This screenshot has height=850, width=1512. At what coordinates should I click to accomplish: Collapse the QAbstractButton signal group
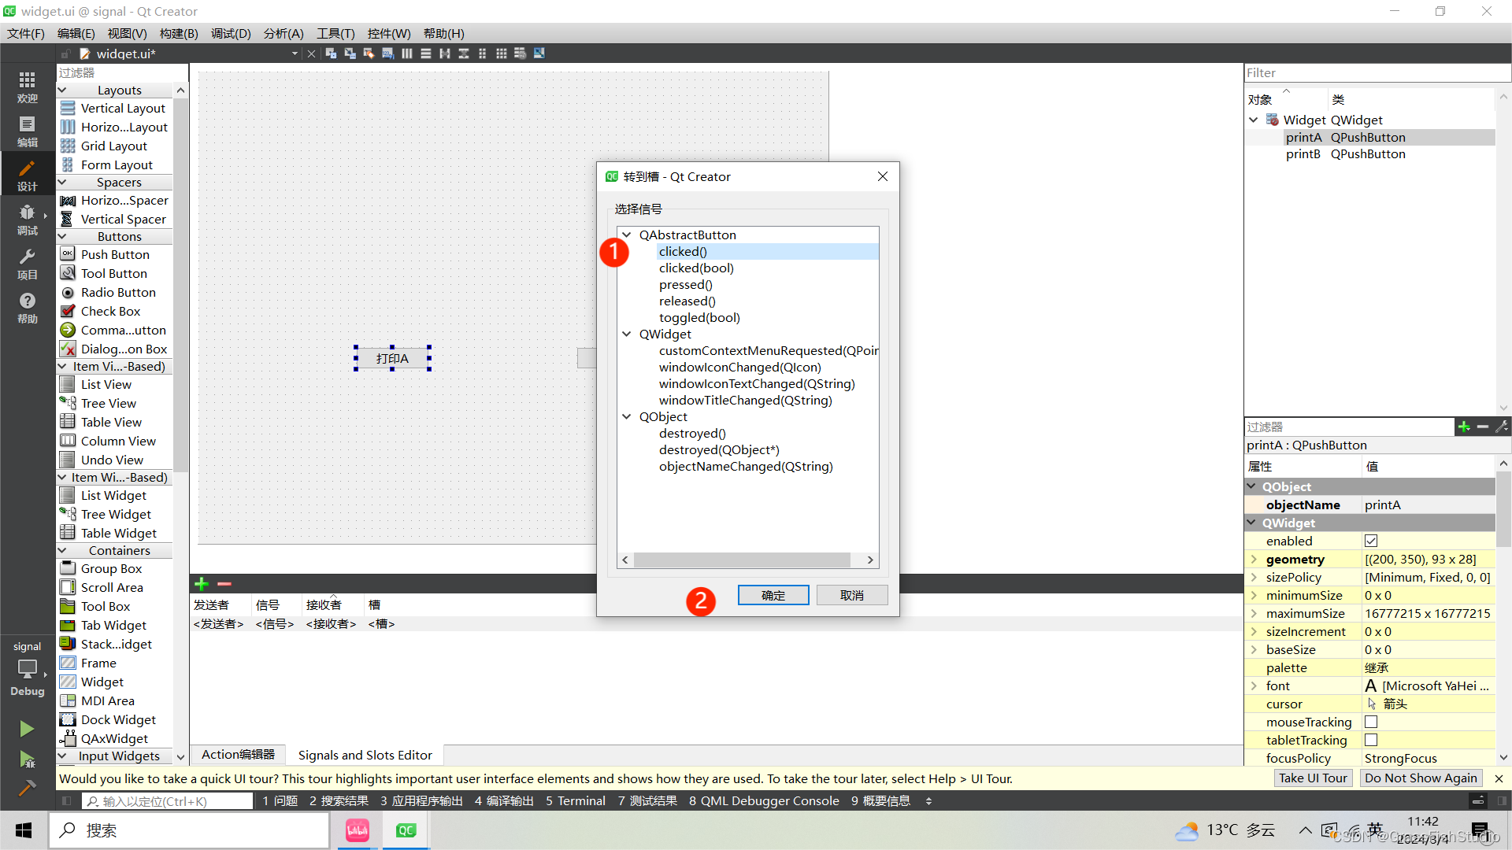[627, 235]
